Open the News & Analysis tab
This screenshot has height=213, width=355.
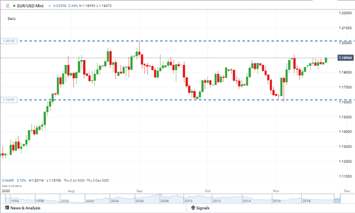[22, 208]
